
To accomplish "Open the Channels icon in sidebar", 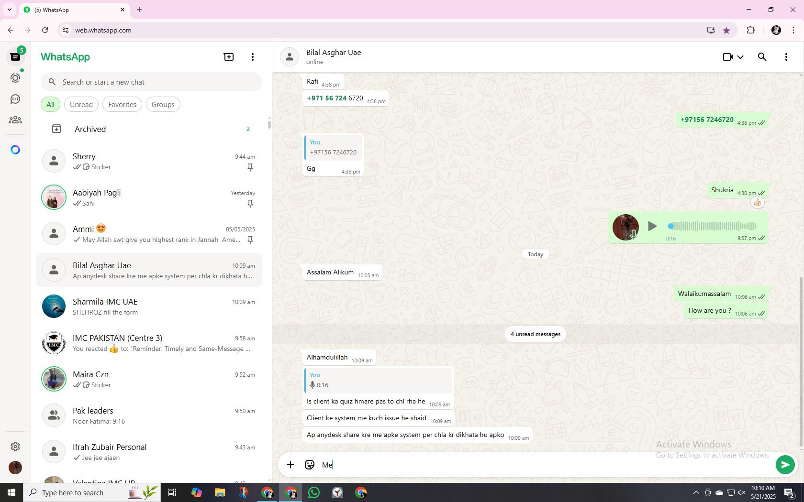I will click(x=15, y=99).
